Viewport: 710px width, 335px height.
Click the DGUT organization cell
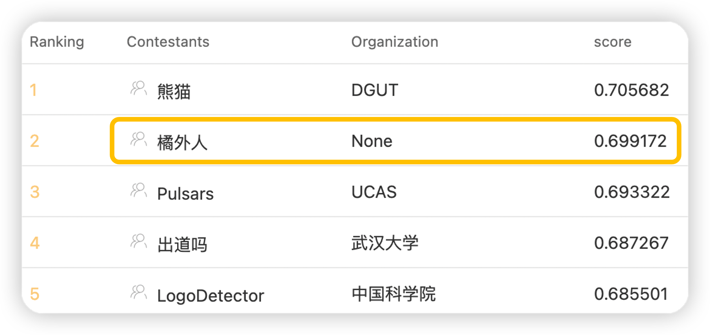(x=375, y=90)
